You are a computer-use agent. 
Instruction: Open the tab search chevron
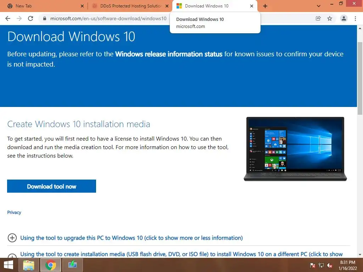(319, 6)
